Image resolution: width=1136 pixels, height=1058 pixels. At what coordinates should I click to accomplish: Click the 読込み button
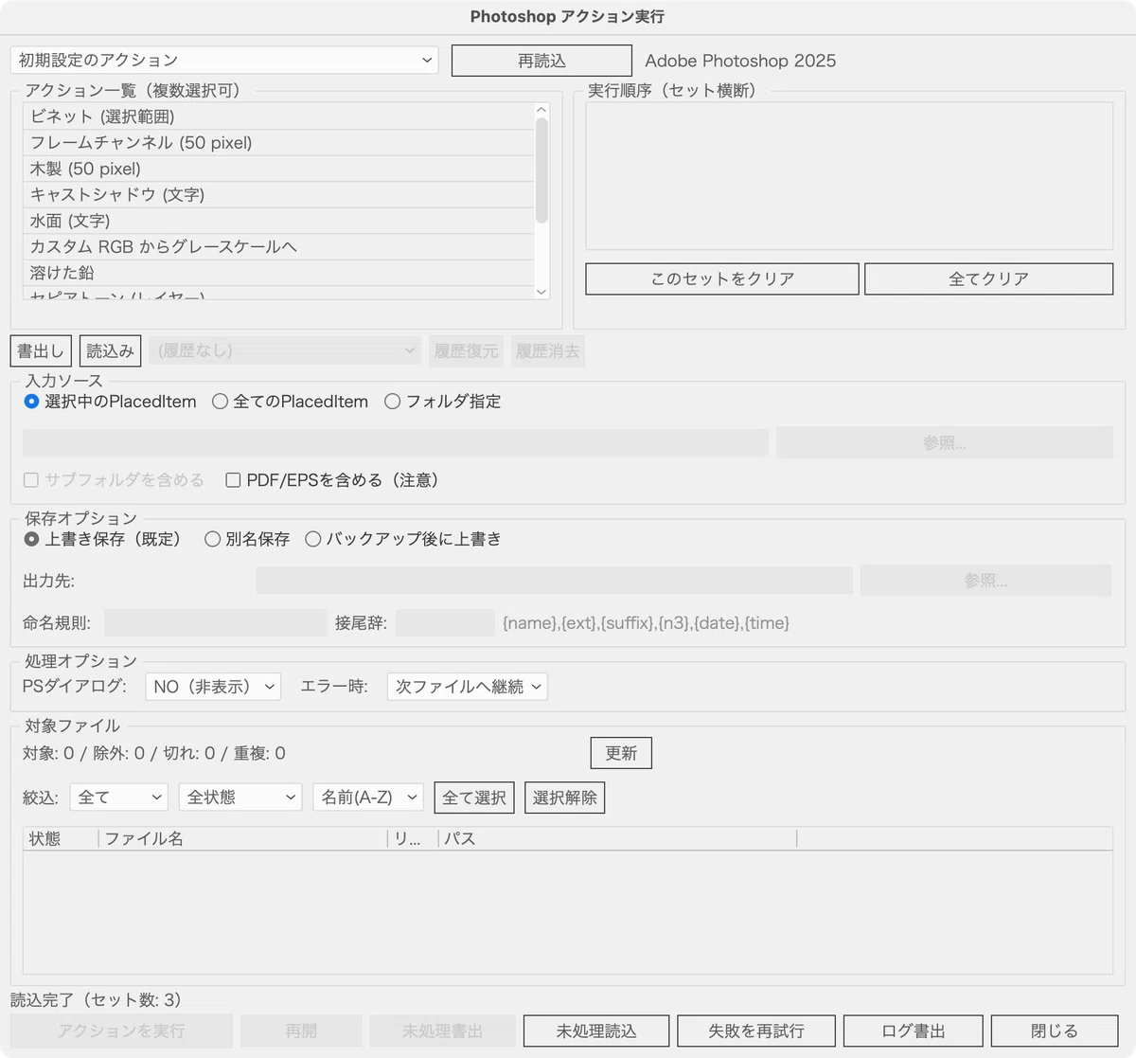click(x=111, y=351)
